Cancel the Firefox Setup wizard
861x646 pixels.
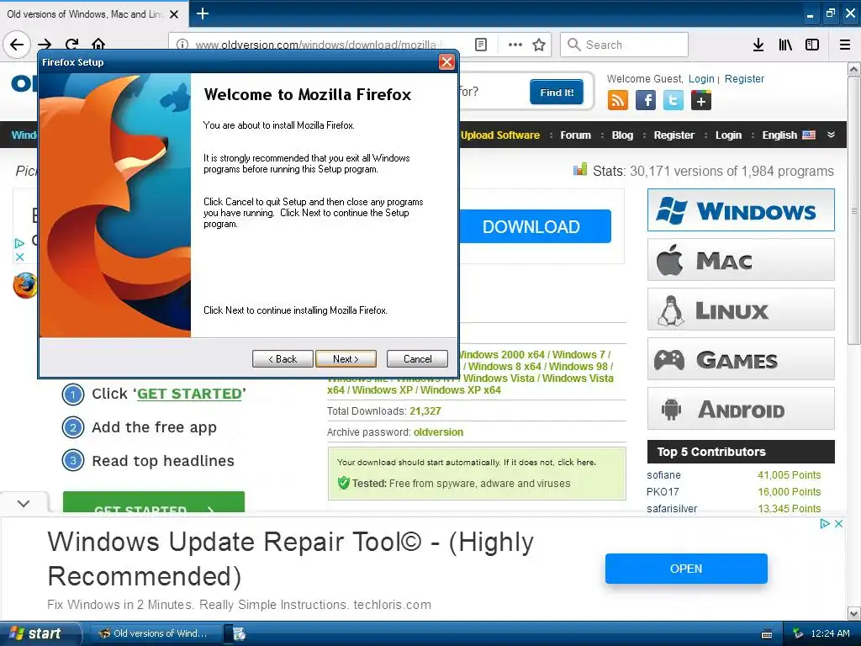click(x=417, y=358)
